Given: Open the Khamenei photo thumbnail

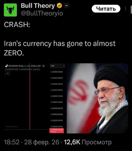Looking at the screenshot, I should pos(97,98).
